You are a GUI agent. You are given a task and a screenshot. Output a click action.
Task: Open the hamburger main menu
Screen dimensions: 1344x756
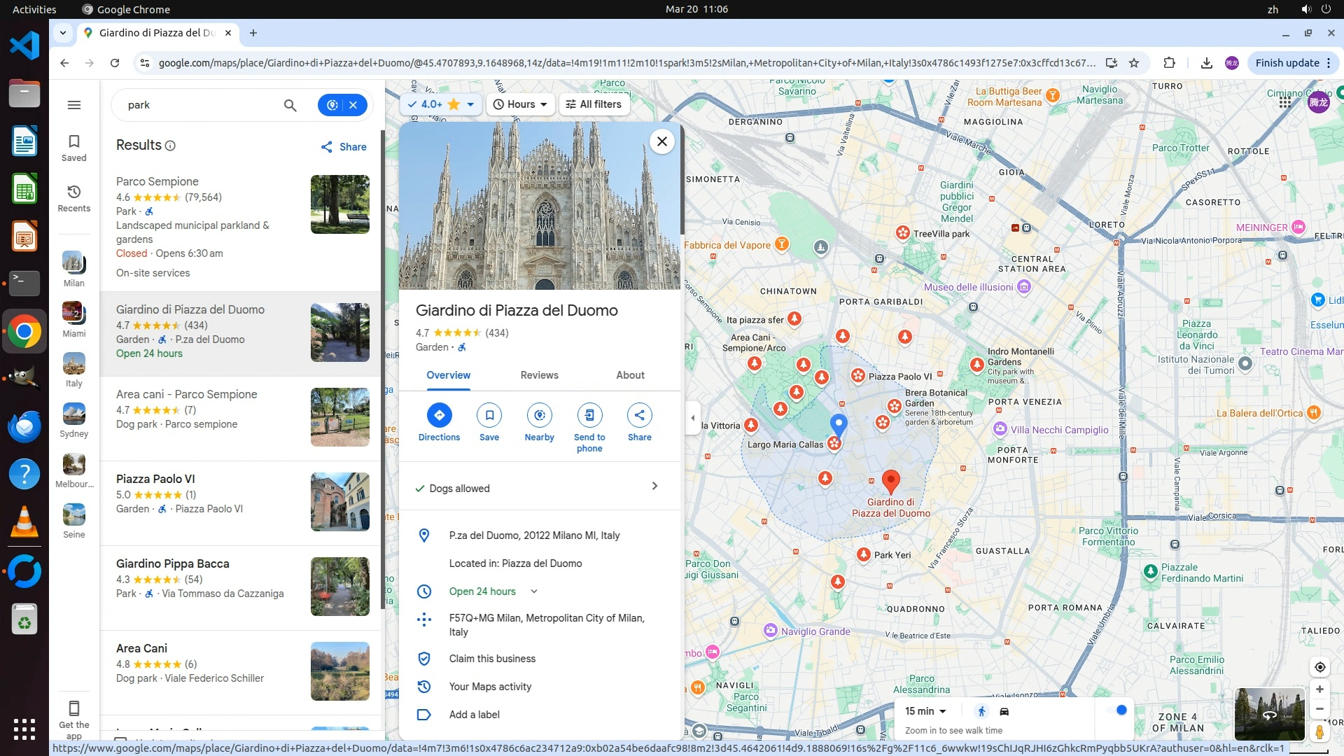[74, 105]
